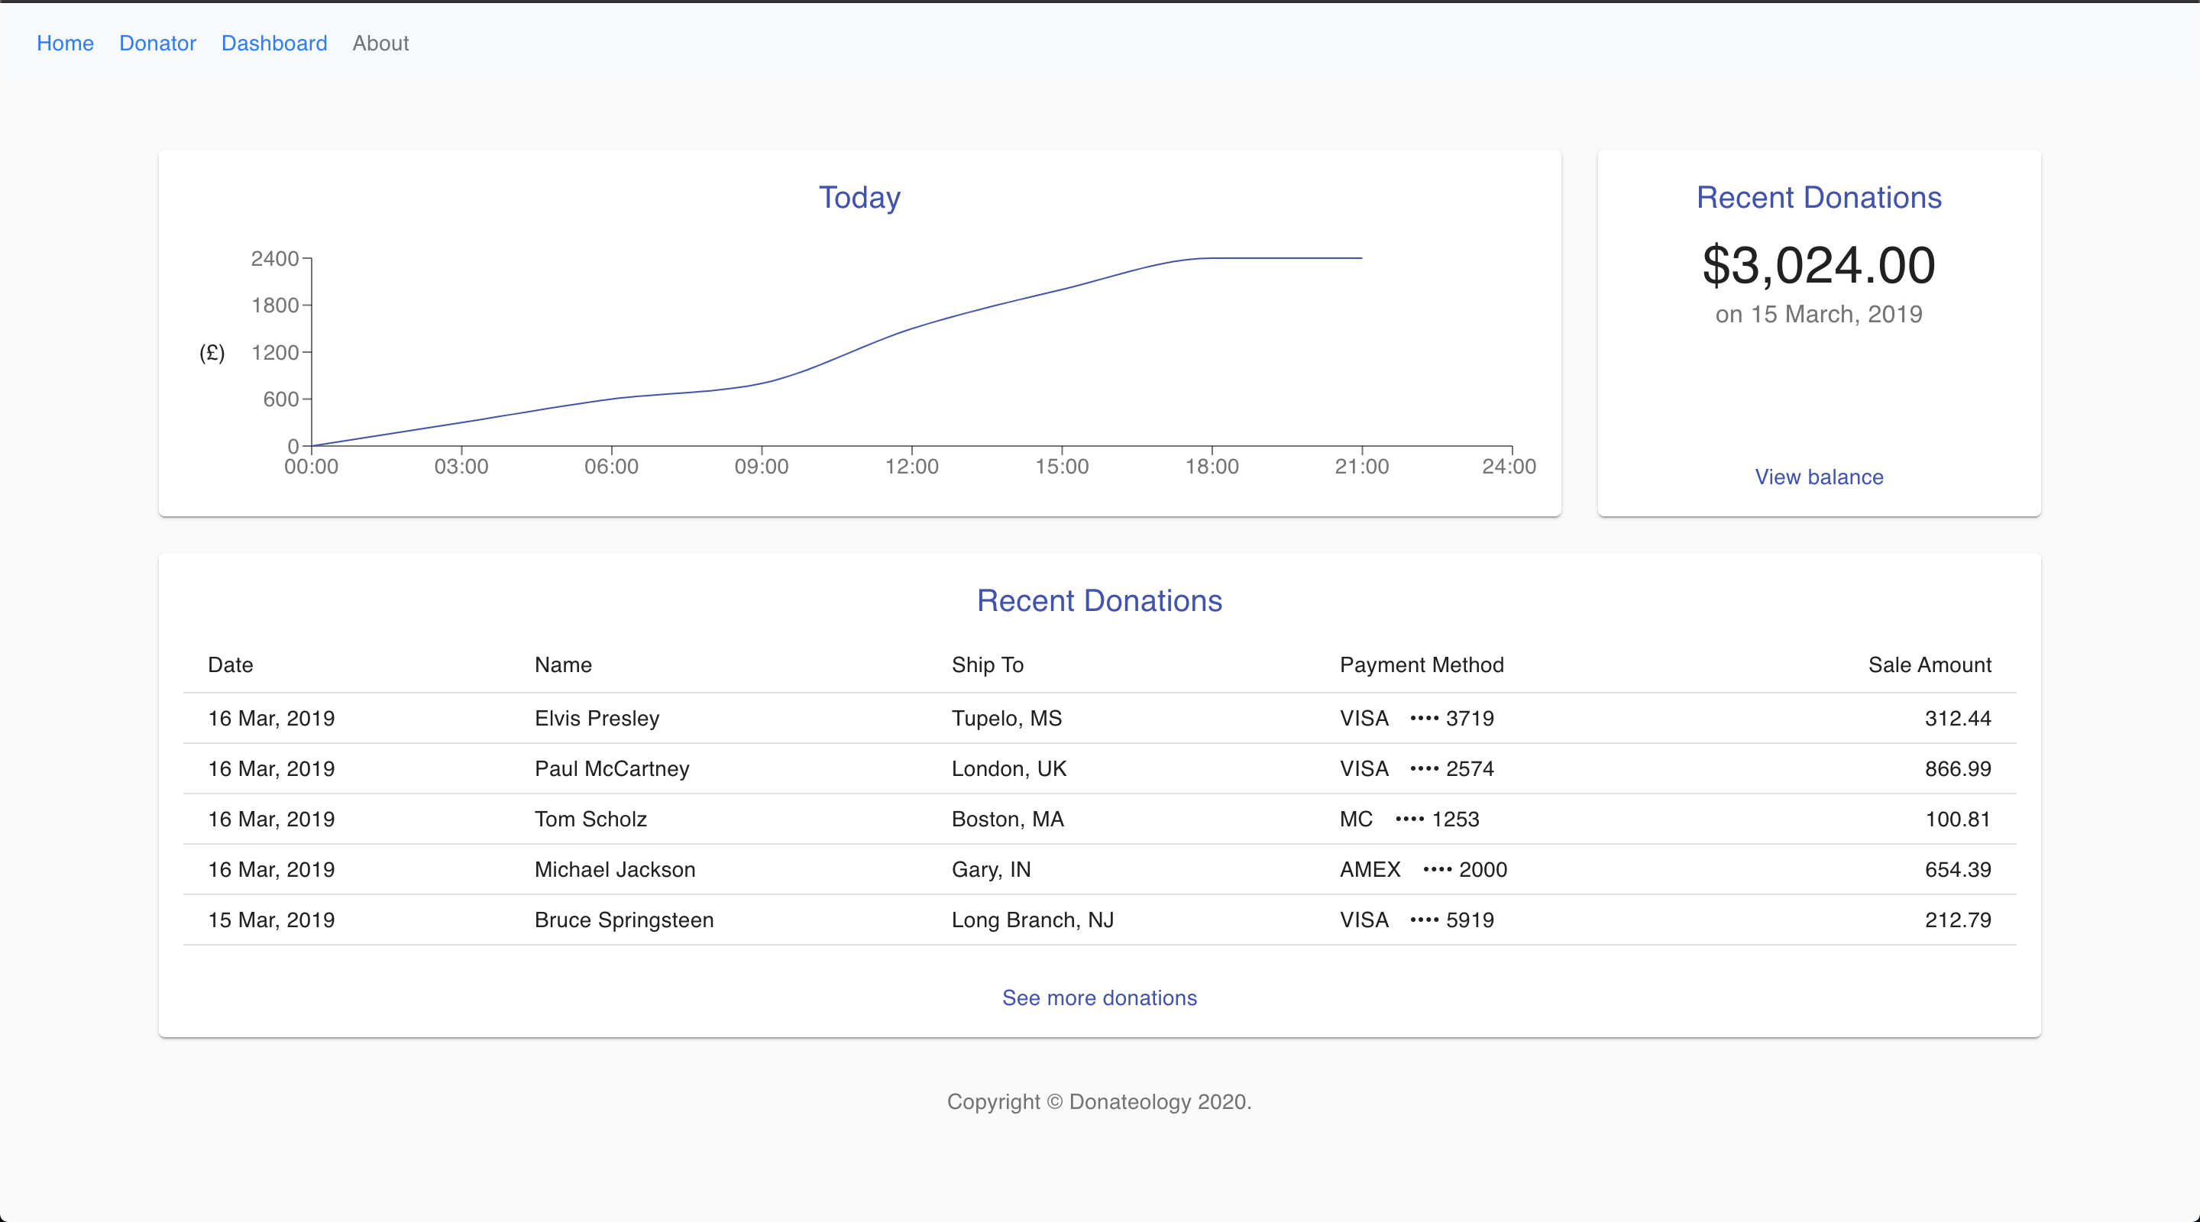Click the Date column header
Screen dimensions: 2200x1222
(231, 664)
